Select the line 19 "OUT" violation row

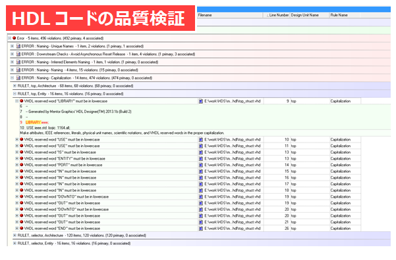click(x=190, y=203)
